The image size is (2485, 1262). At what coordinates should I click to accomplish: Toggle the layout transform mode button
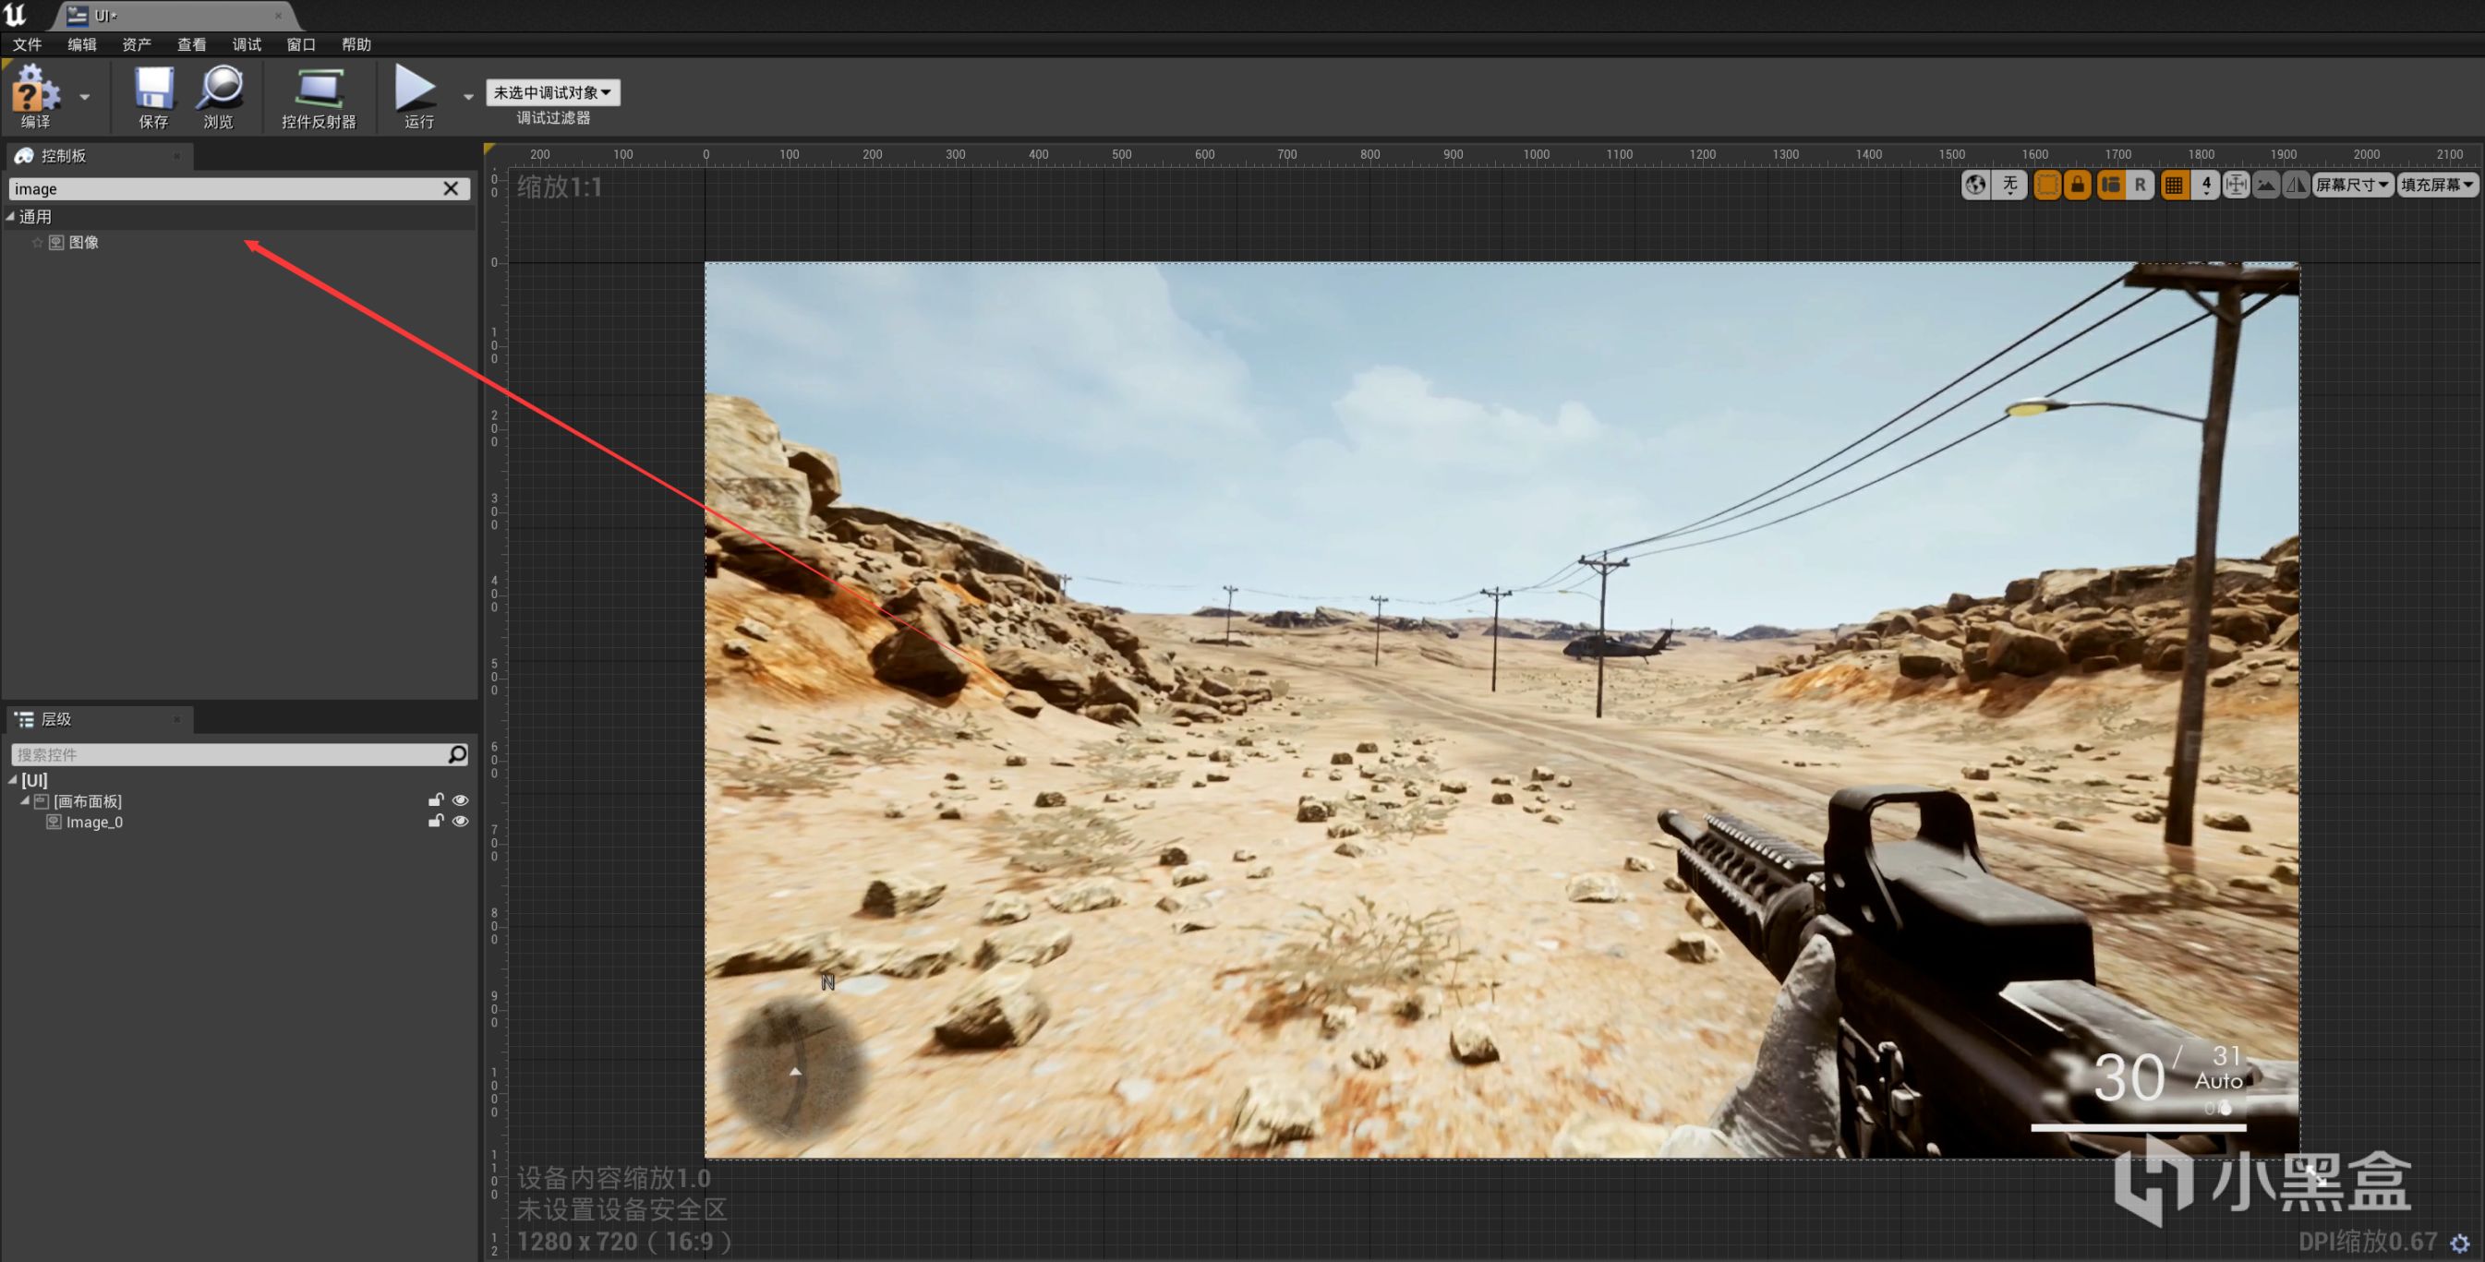pyautogui.click(x=2111, y=184)
